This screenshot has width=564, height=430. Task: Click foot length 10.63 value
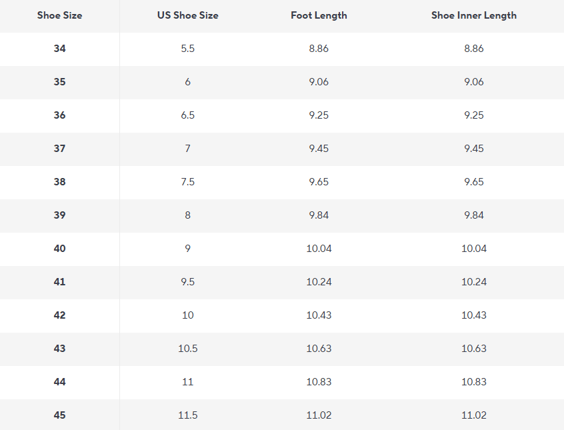(319, 349)
